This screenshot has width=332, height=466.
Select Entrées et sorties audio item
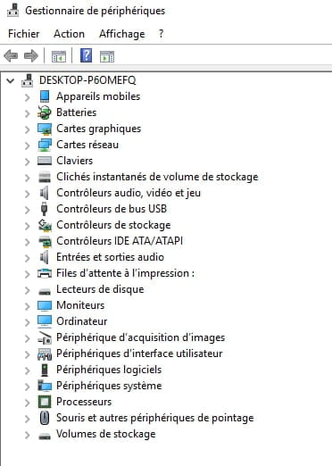point(110,257)
